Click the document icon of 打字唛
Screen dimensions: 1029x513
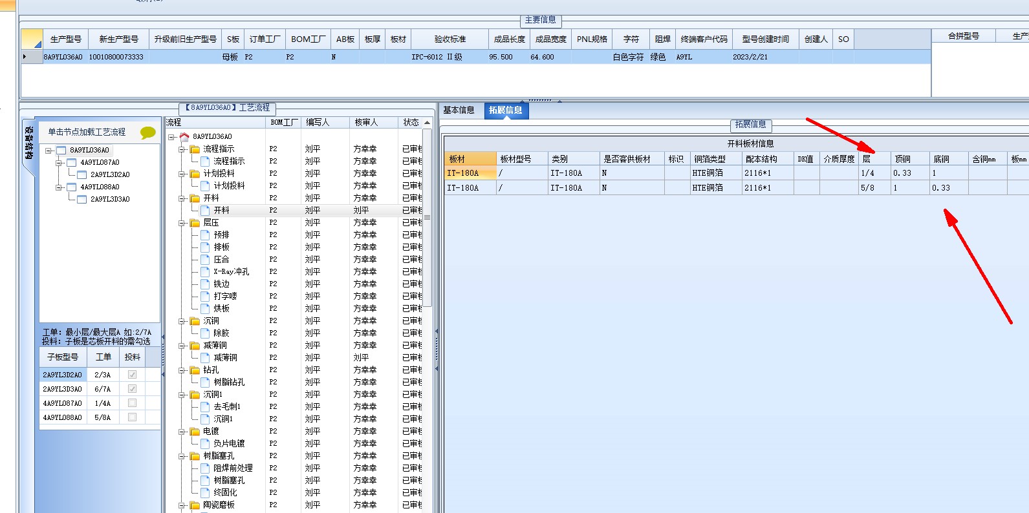coord(205,296)
